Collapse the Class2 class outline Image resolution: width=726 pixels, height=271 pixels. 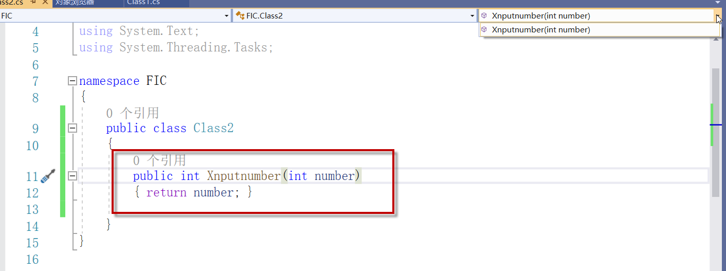point(72,128)
